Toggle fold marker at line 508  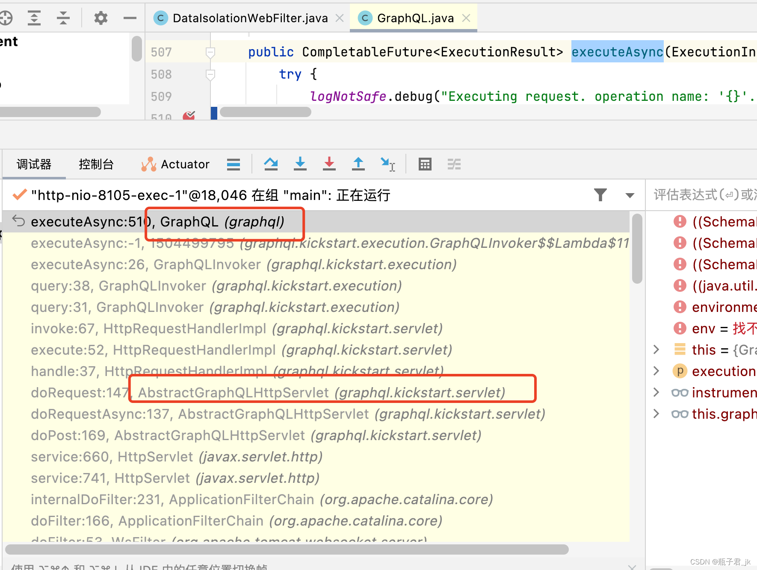210,75
